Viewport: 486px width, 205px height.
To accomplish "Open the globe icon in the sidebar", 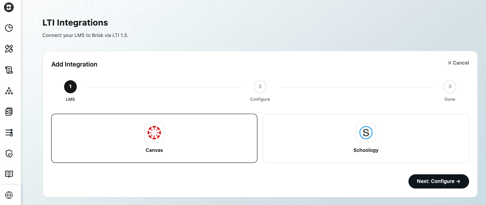I will (x=9, y=195).
